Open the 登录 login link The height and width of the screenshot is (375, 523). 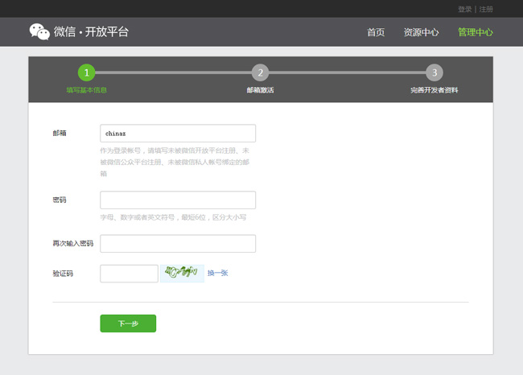464,9
